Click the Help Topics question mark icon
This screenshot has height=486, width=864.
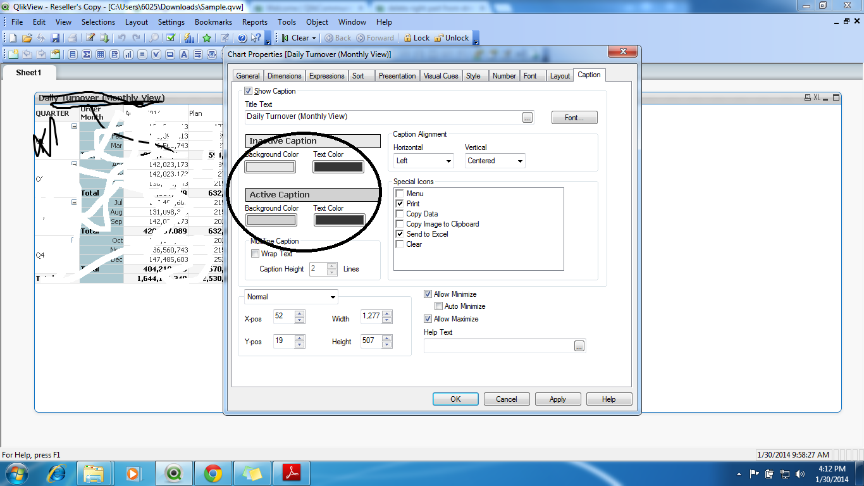click(242, 38)
